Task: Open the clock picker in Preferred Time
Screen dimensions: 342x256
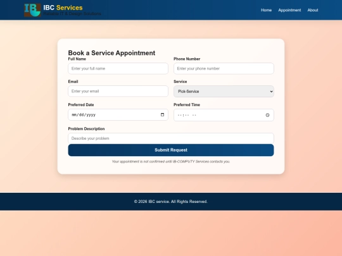Action: click(267, 115)
